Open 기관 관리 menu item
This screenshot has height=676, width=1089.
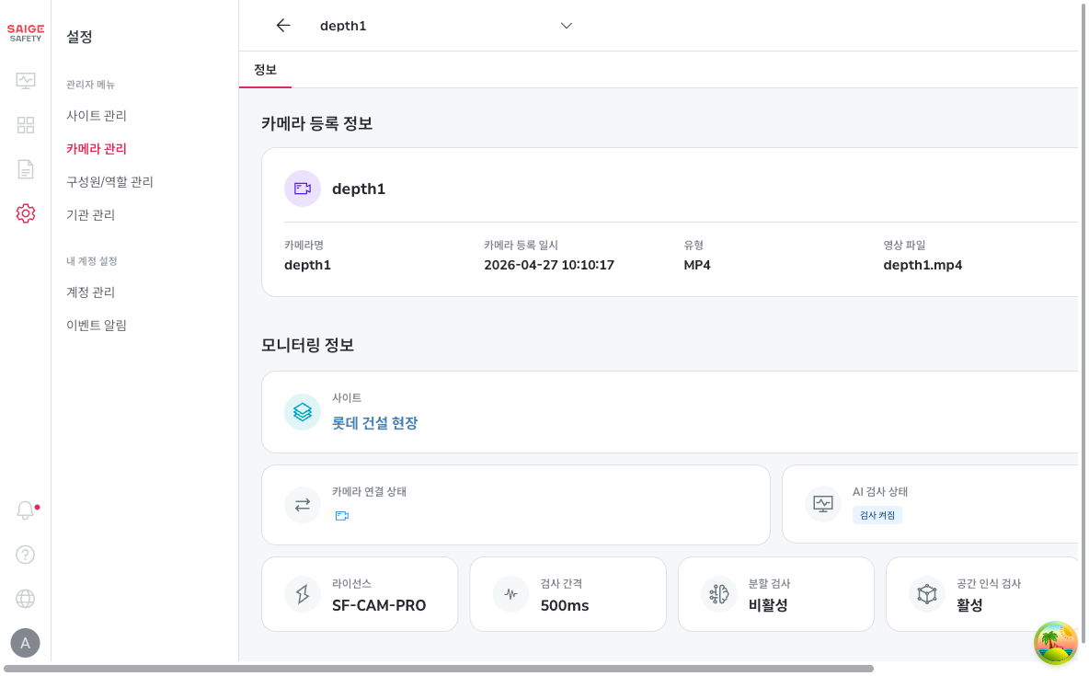pyautogui.click(x=90, y=215)
